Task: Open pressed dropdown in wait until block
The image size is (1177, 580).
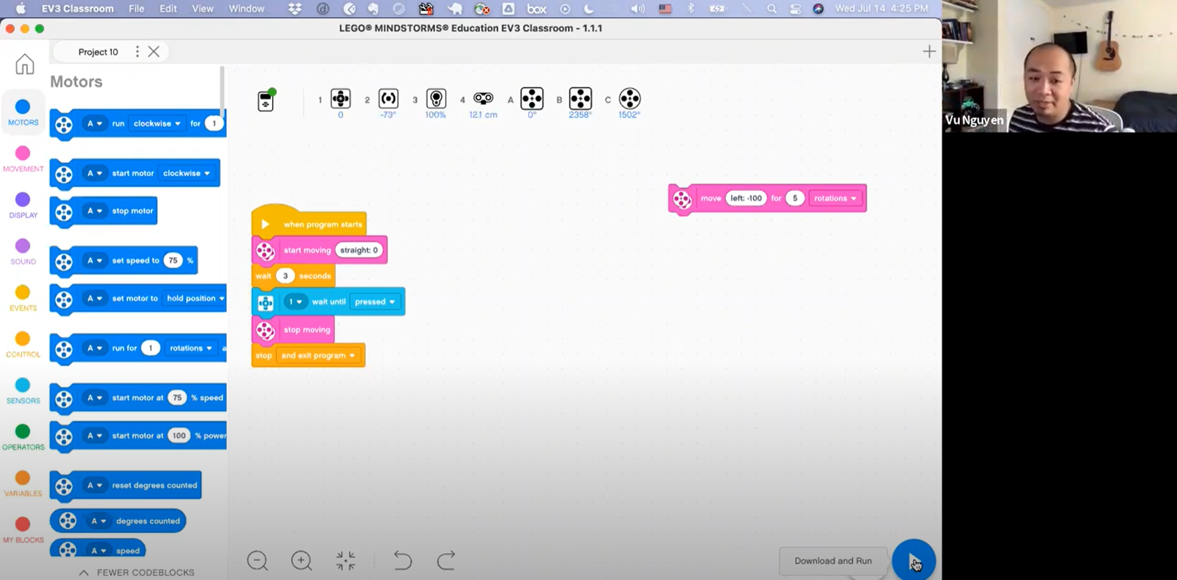Action: (375, 302)
